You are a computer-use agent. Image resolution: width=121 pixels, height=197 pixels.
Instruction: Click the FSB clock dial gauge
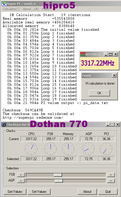[51, 149]
